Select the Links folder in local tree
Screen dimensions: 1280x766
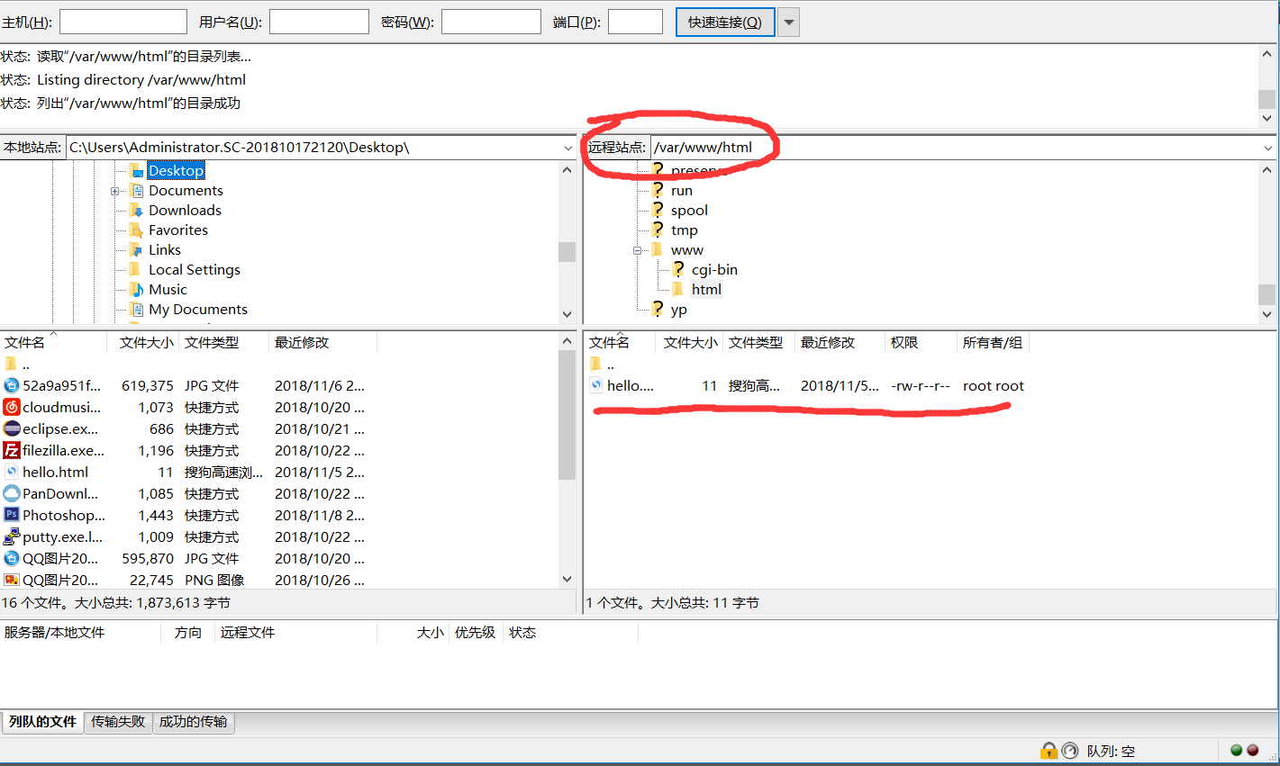point(164,249)
